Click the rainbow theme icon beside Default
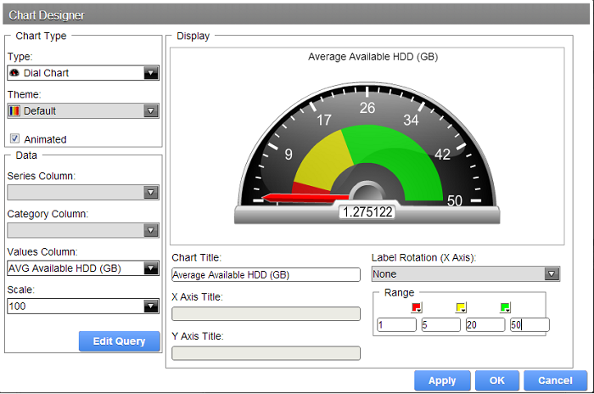 pos(14,110)
